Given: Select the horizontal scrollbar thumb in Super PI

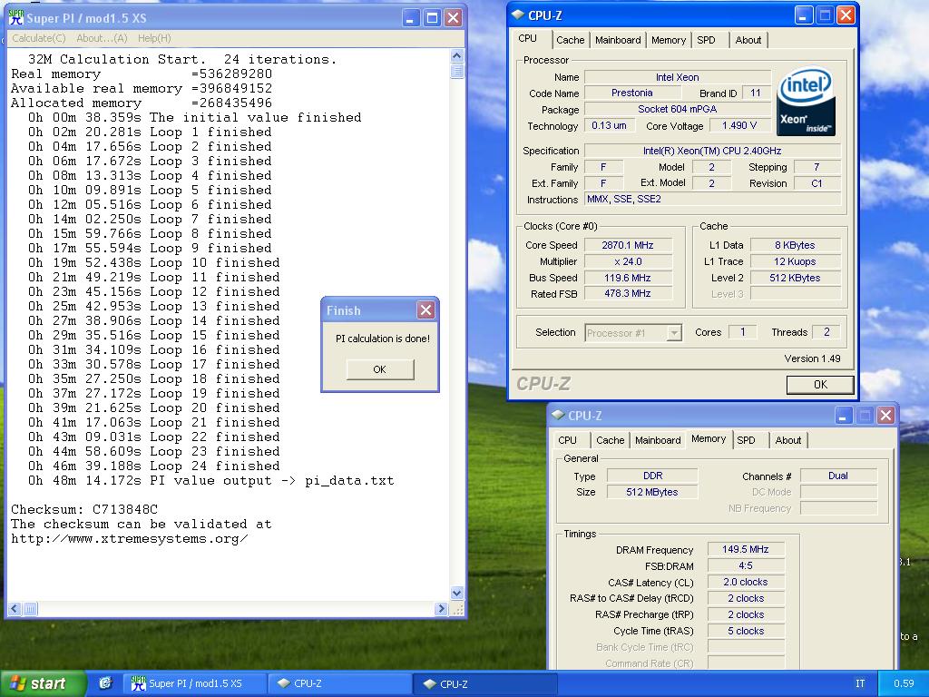Looking at the screenshot, I should [x=30, y=609].
